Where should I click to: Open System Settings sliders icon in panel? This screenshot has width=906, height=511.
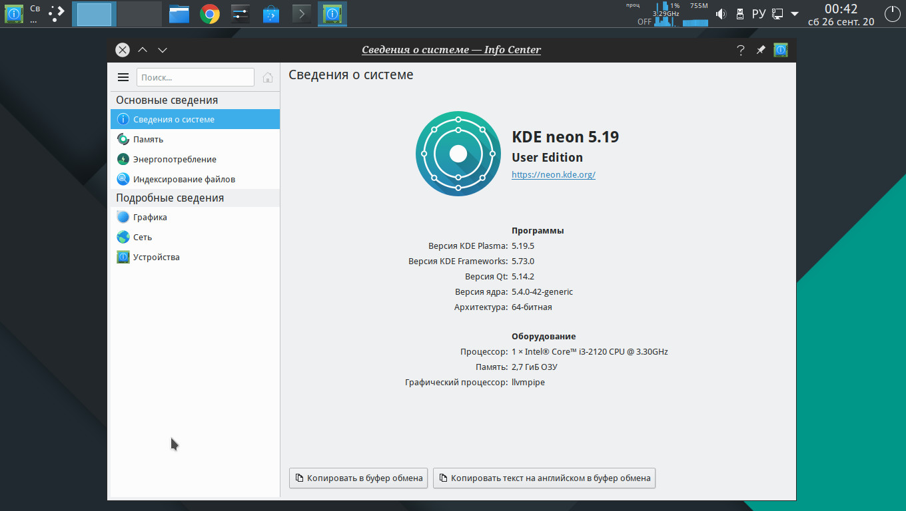coord(240,14)
